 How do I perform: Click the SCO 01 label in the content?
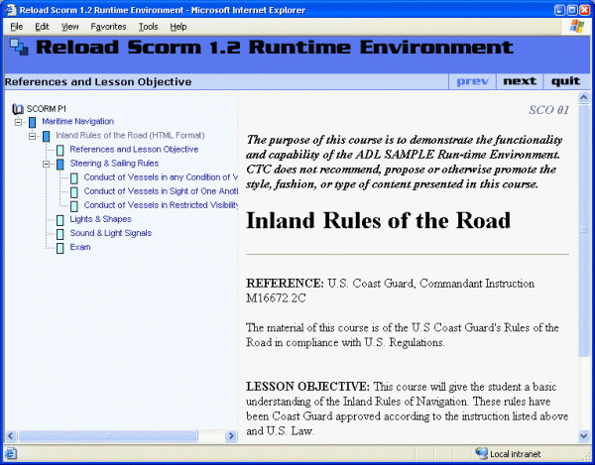pos(548,110)
